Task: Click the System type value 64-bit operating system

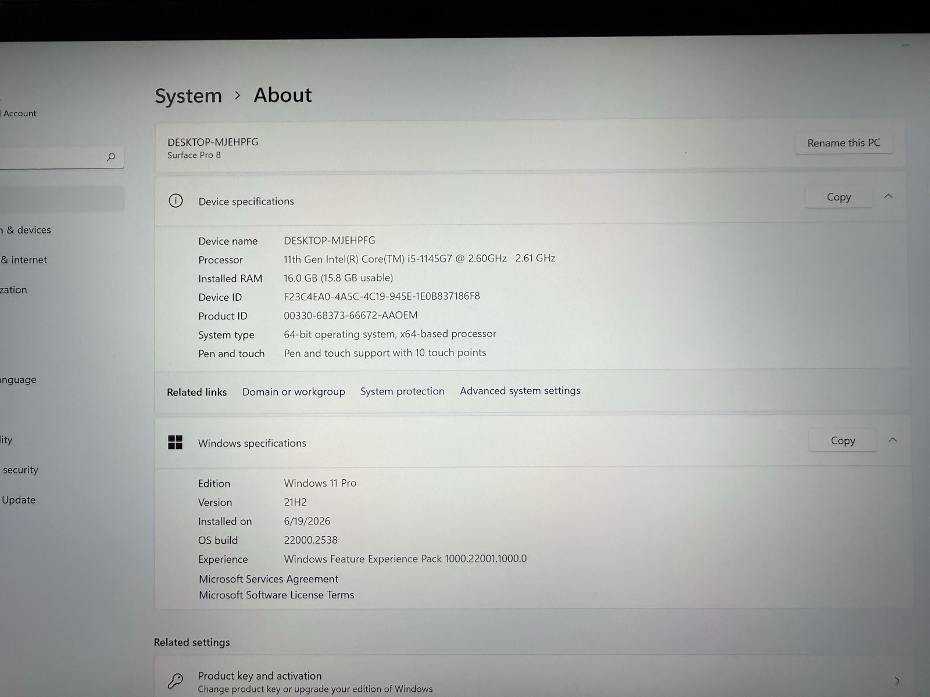Action: pyautogui.click(x=390, y=335)
